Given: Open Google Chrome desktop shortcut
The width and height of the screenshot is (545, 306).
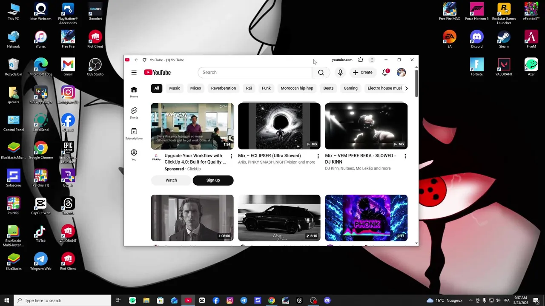Looking at the screenshot, I should pos(41,150).
